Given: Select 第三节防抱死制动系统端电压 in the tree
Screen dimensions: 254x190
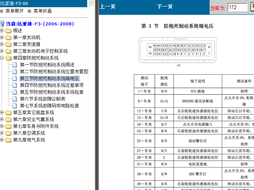Looking at the screenshot, I should coord(49,79).
